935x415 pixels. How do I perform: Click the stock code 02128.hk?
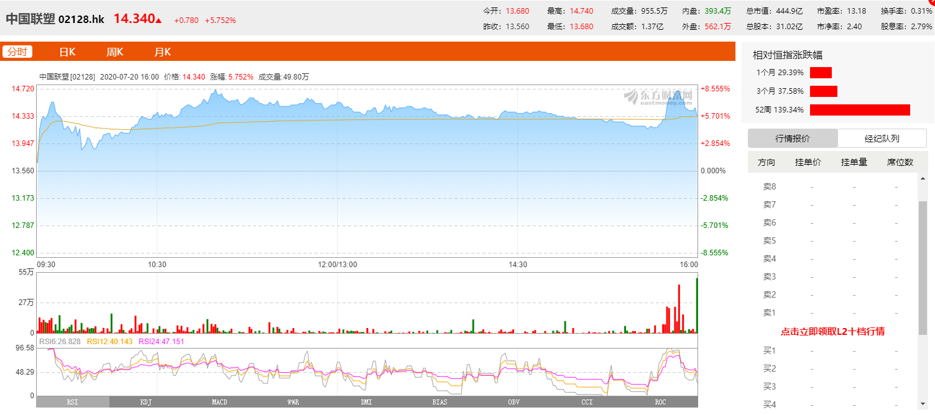(x=81, y=19)
